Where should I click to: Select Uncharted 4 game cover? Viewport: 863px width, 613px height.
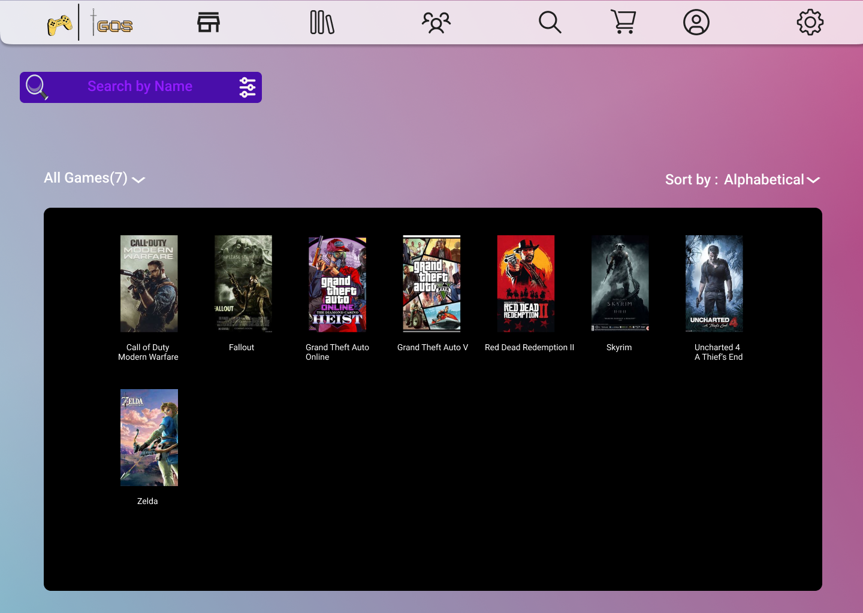(x=714, y=284)
